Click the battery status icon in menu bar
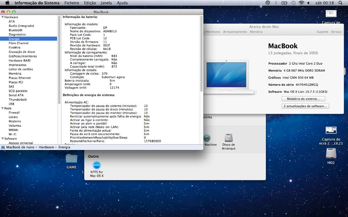The height and width of the screenshot is (217, 348). pyautogui.click(x=284, y=3)
